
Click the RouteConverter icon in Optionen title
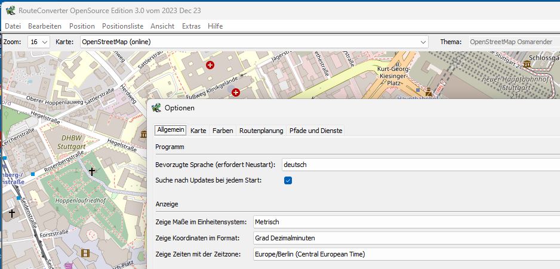click(156, 108)
